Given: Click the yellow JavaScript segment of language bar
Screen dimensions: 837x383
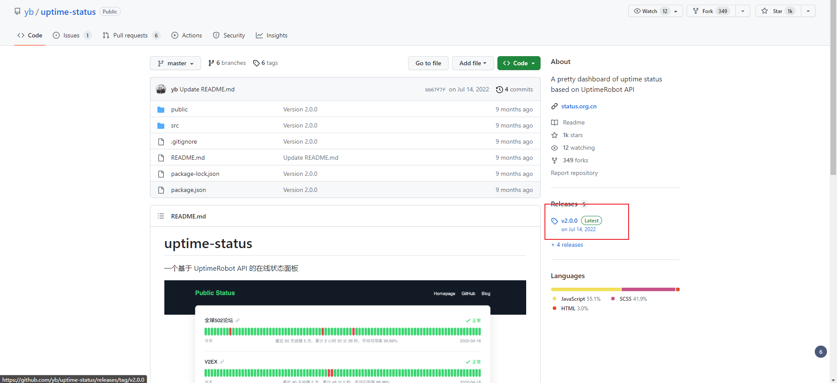Looking at the screenshot, I should (x=585, y=289).
